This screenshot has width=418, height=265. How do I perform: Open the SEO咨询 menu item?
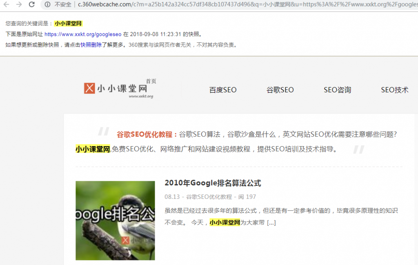(x=337, y=90)
